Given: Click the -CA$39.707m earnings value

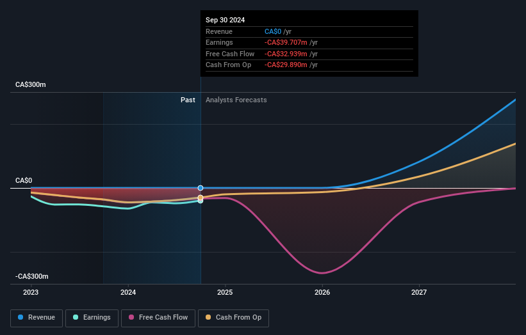Looking at the screenshot, I should [x=286, y=42].
